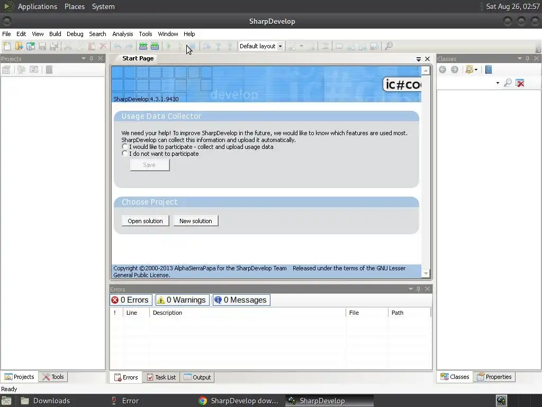Click Save button in Usage Data Collector

tap(150, 165)
